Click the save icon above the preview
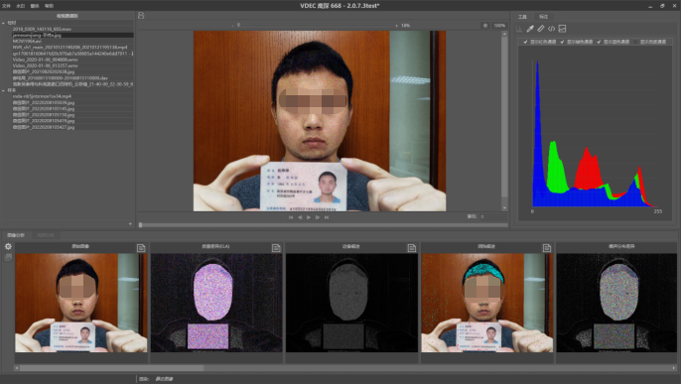Screen dimensions: 682x385 141,16
